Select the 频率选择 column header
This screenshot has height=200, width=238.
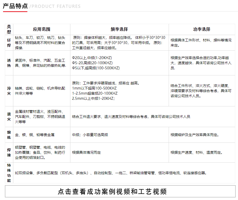119,29
